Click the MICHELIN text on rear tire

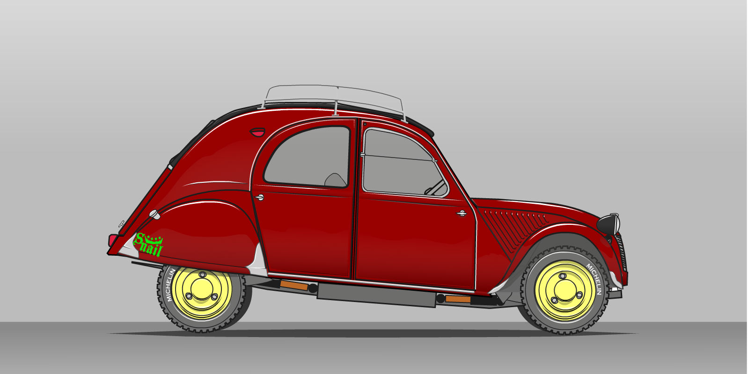pos(170,285)
